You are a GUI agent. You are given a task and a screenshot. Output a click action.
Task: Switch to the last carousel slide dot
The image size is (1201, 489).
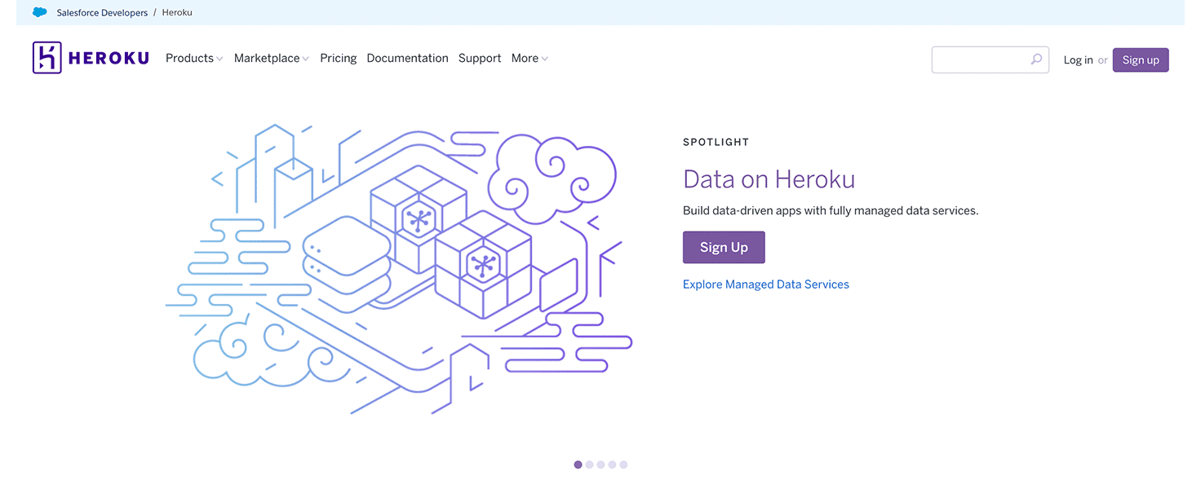tap(623, 464)
